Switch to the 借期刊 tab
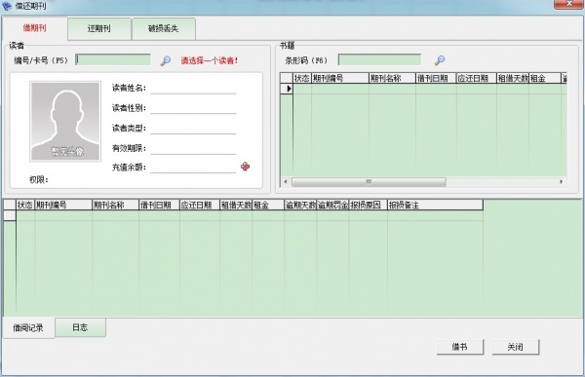Image resolution: width=585 pixels, height=377 pixels. [35, 28]
